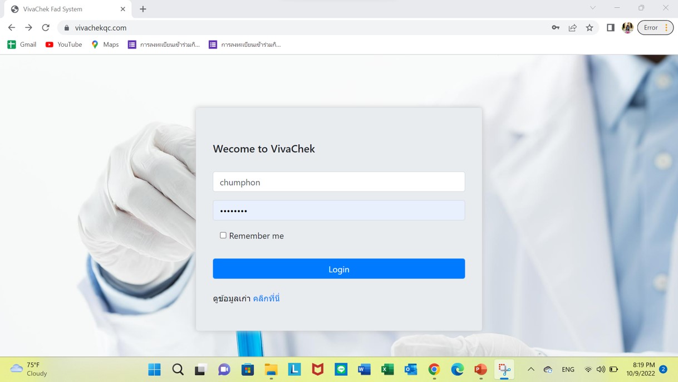Open Microsoft Store from the taskbar
678x382 pixels.
click(248, 369)
